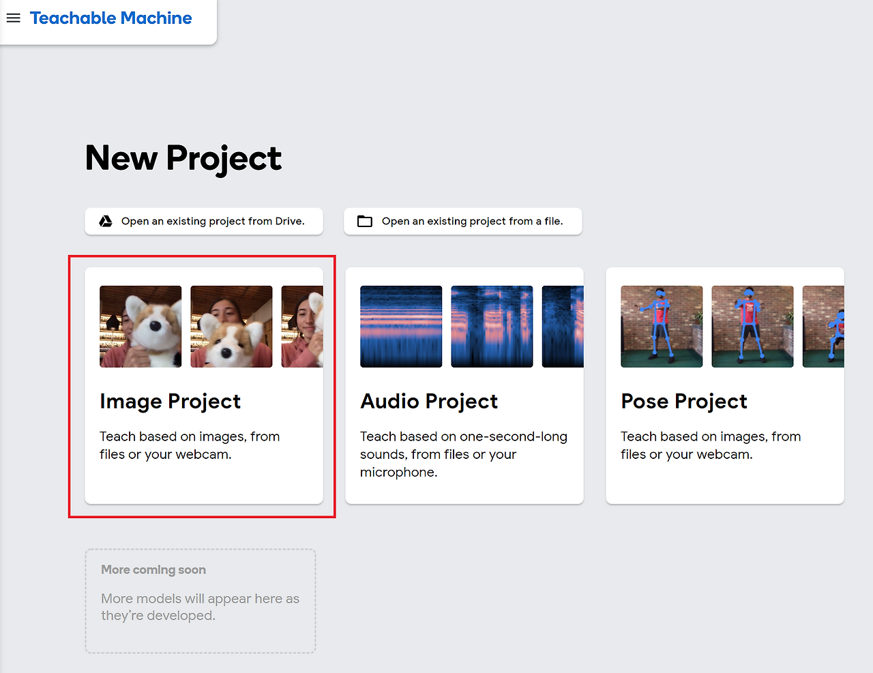This screenshot has height=673, width=873.
Task: Click the second audio spectrogram thumbnail
Action: coord(492,327)
